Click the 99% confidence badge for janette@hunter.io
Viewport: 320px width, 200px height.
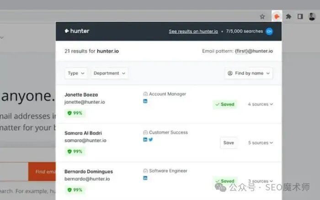tap(75, 113)
